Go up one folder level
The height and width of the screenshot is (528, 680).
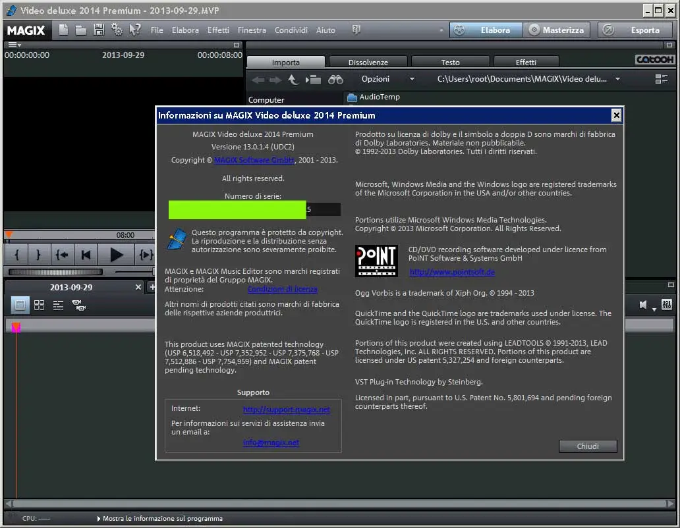(293, 79)
